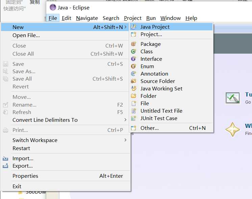The image size is (252, 199).
Task: Click the green Class icon
Action: (x=133, y=51)
